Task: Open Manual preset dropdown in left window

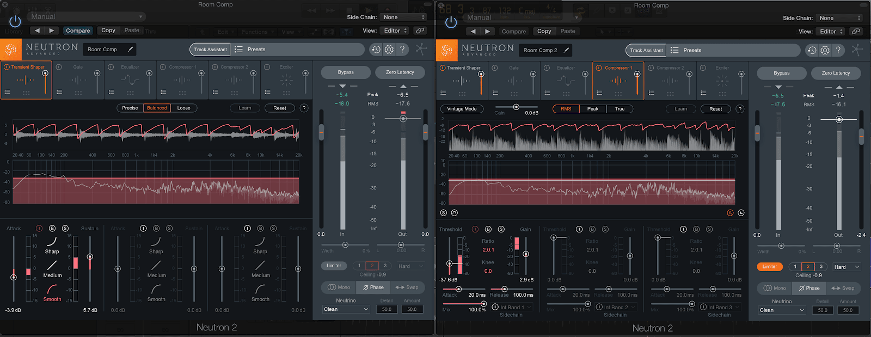Action: click(x=86, y=17)
